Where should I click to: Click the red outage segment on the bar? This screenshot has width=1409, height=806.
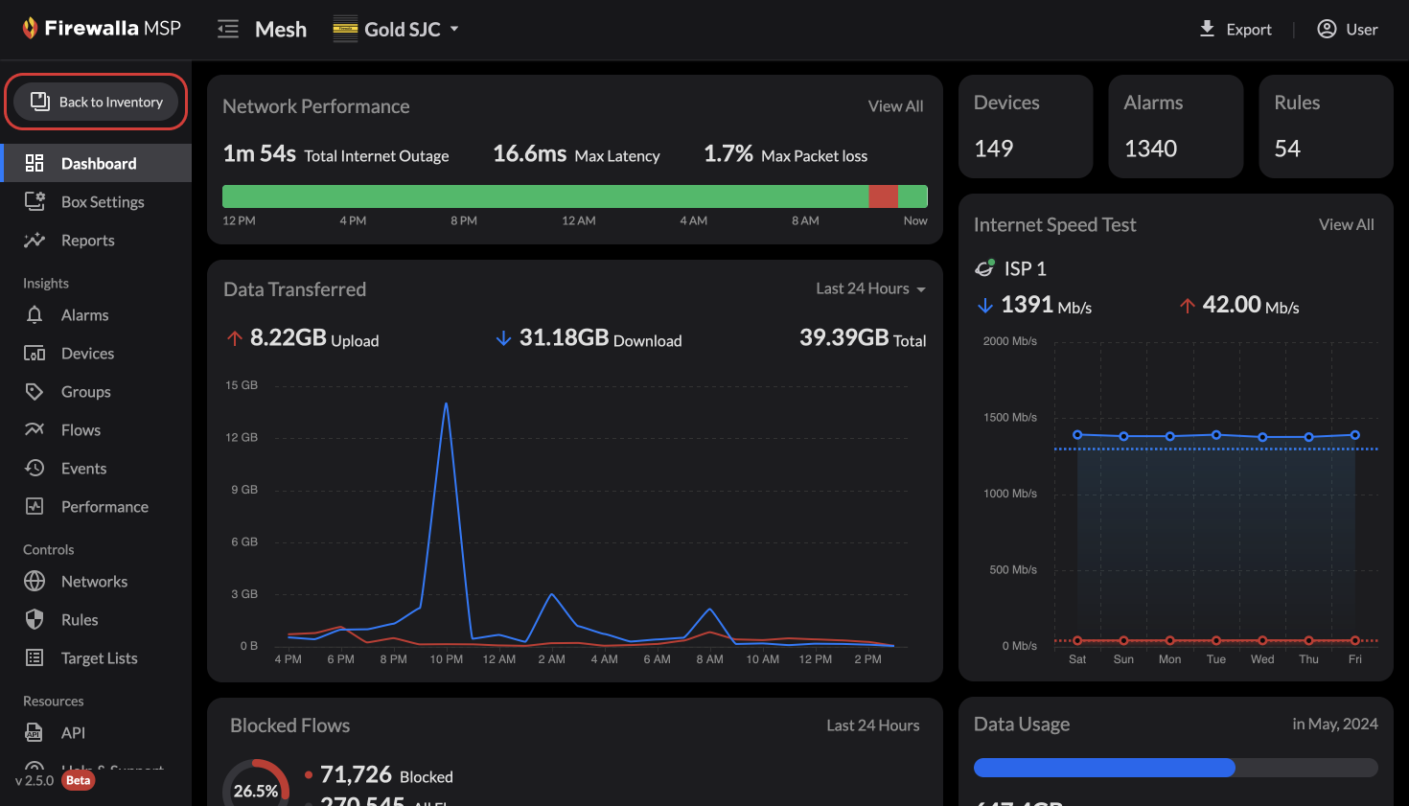click(883, 196)
